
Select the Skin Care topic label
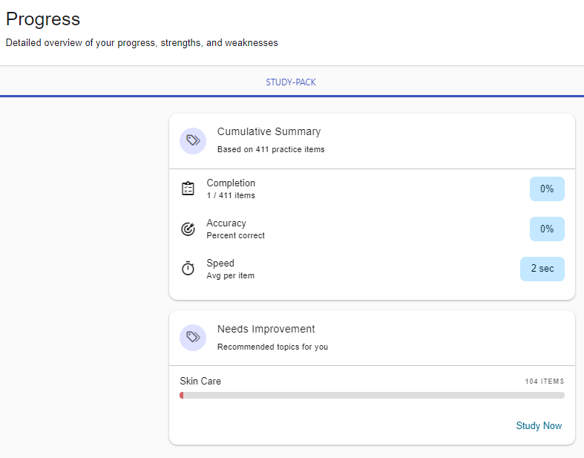pyautogui.click(x=200, y=382)
